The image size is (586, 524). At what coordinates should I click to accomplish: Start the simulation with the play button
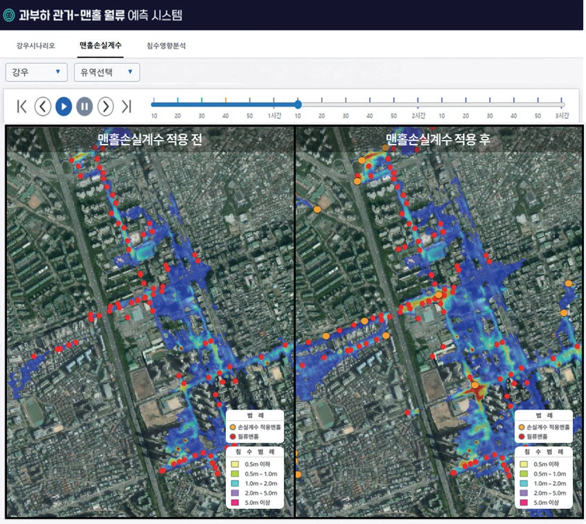64,107
